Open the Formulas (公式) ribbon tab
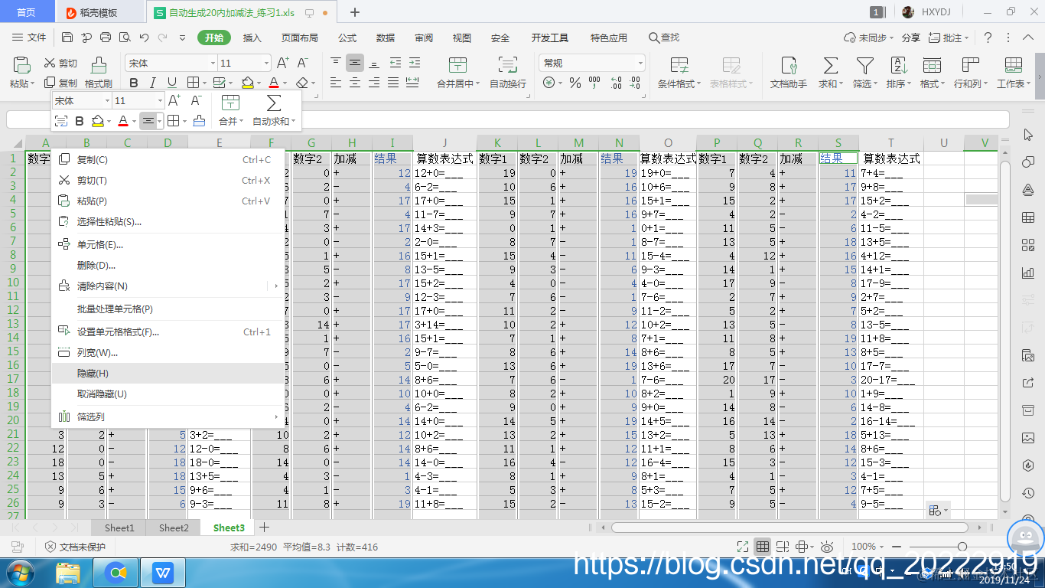 pyautogui.click(x=347, y=38)
